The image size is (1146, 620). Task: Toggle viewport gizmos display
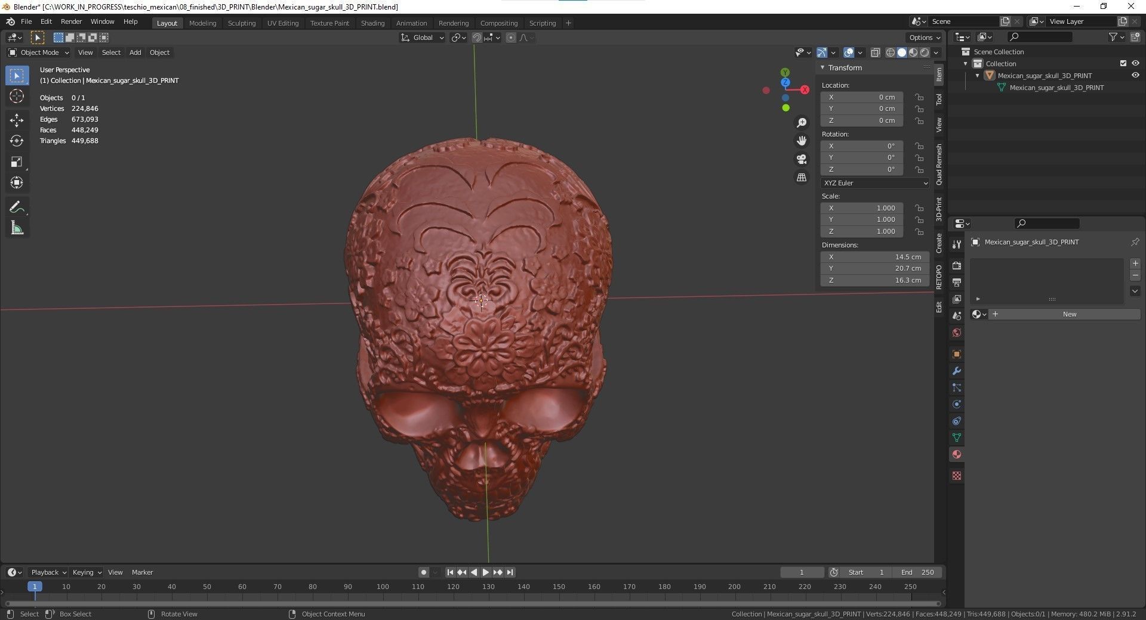[822, 52]
